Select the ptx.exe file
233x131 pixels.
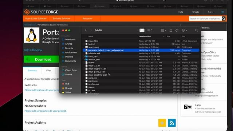tap(141, 90)
